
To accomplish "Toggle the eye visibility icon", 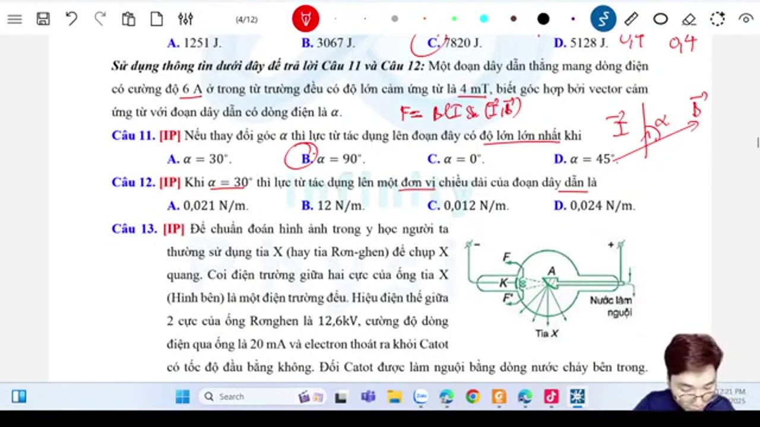I will 746,19.
